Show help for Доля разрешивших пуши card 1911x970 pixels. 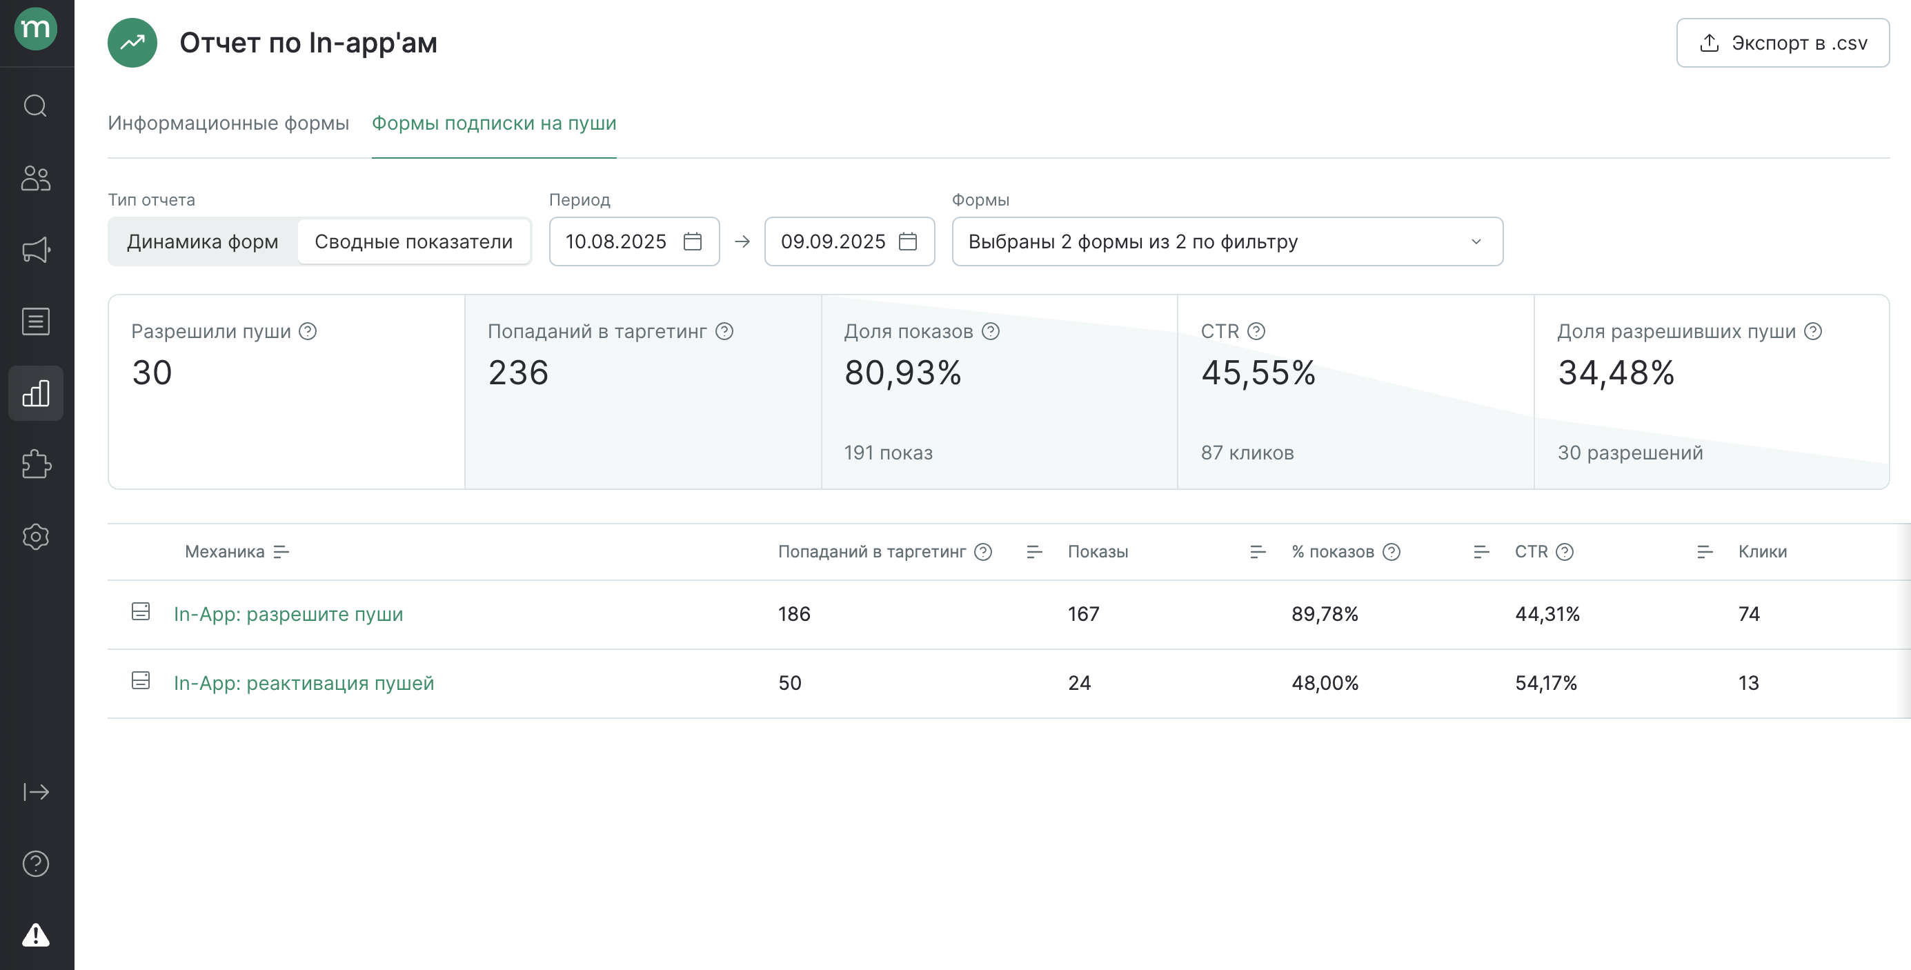coord(1812,331)
